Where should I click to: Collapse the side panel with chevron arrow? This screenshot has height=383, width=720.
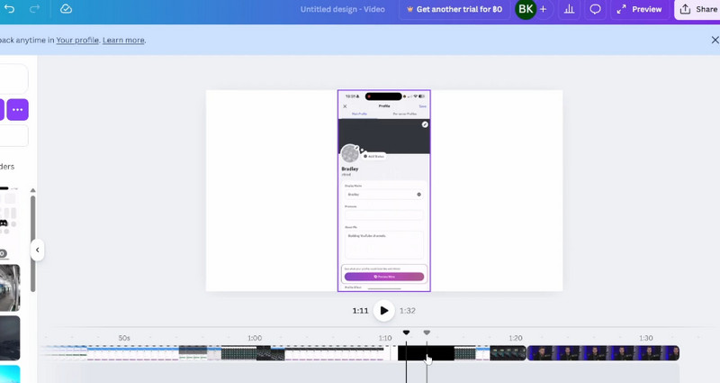[x=37, y=251]
